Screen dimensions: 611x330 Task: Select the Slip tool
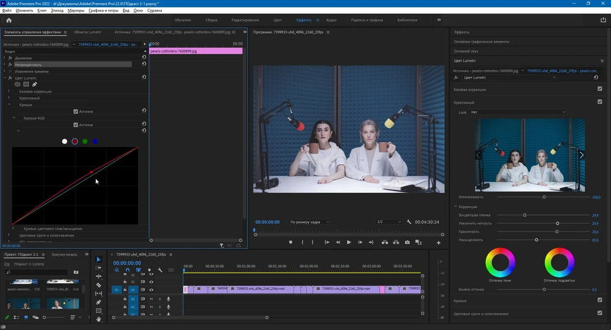point(98,293)
